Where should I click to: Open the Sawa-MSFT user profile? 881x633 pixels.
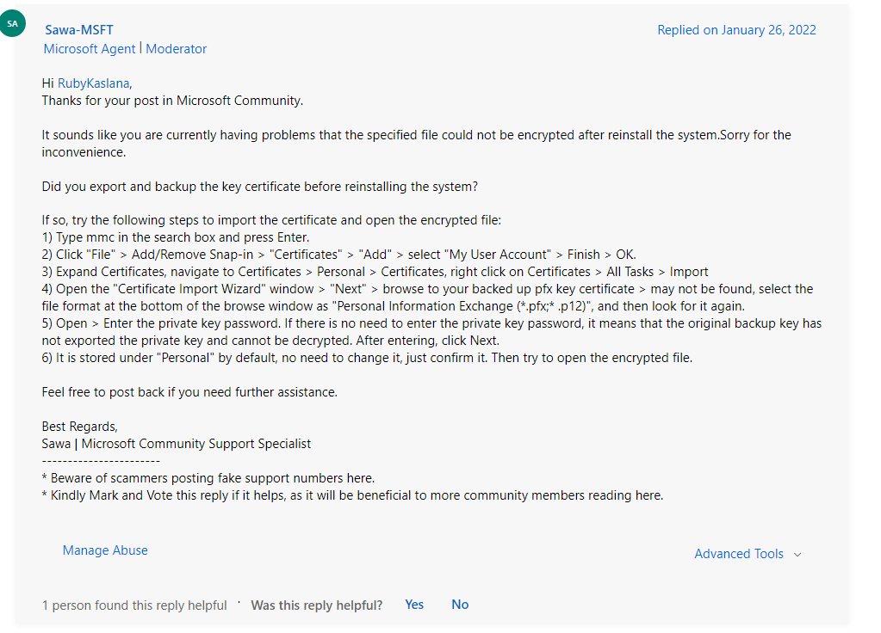[78, 30]
